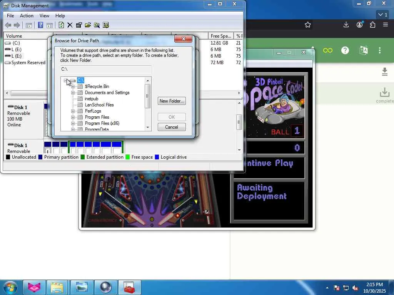Click the download-to-line icon below green header

pyautogui.click(x=385, y=71)
